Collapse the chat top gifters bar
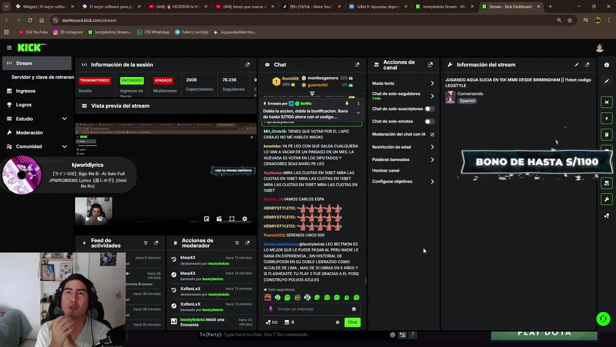This screenshot has width=616, height=347. pyautogui.click(x=312, y=93)
